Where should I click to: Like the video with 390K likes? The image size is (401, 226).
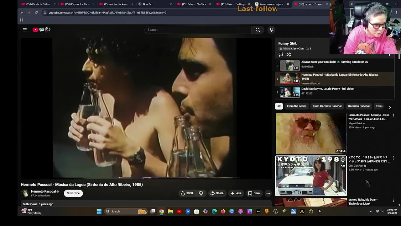tap(187, 193)
